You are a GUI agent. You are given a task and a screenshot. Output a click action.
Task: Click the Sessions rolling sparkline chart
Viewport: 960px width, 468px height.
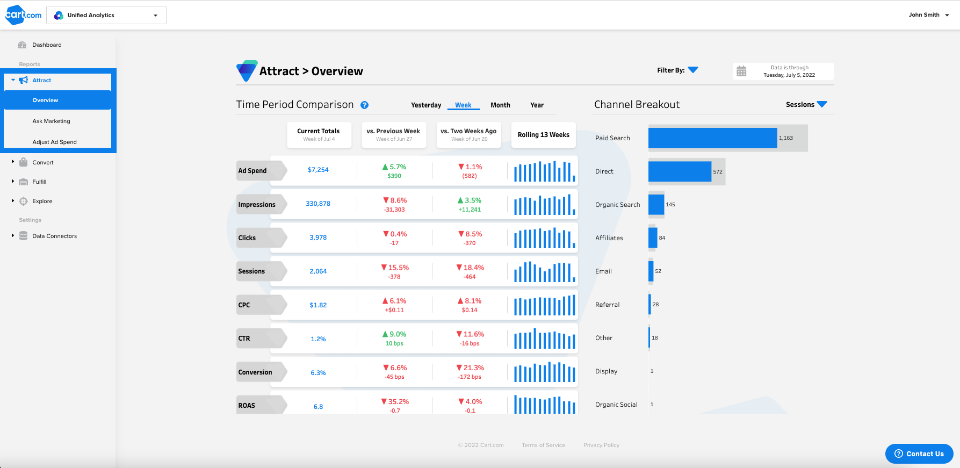coord(544,272)
